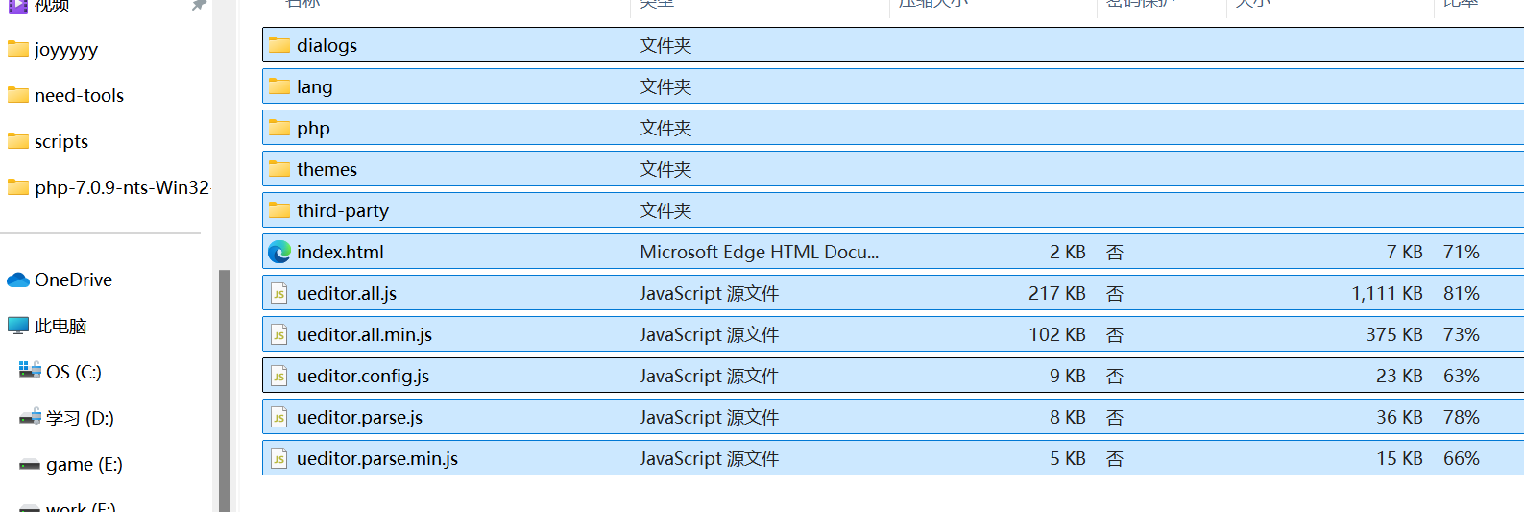The image size is (1524, 512).
Task: Click the 否 password cell of index.html row
Action: coord(1115,252)
